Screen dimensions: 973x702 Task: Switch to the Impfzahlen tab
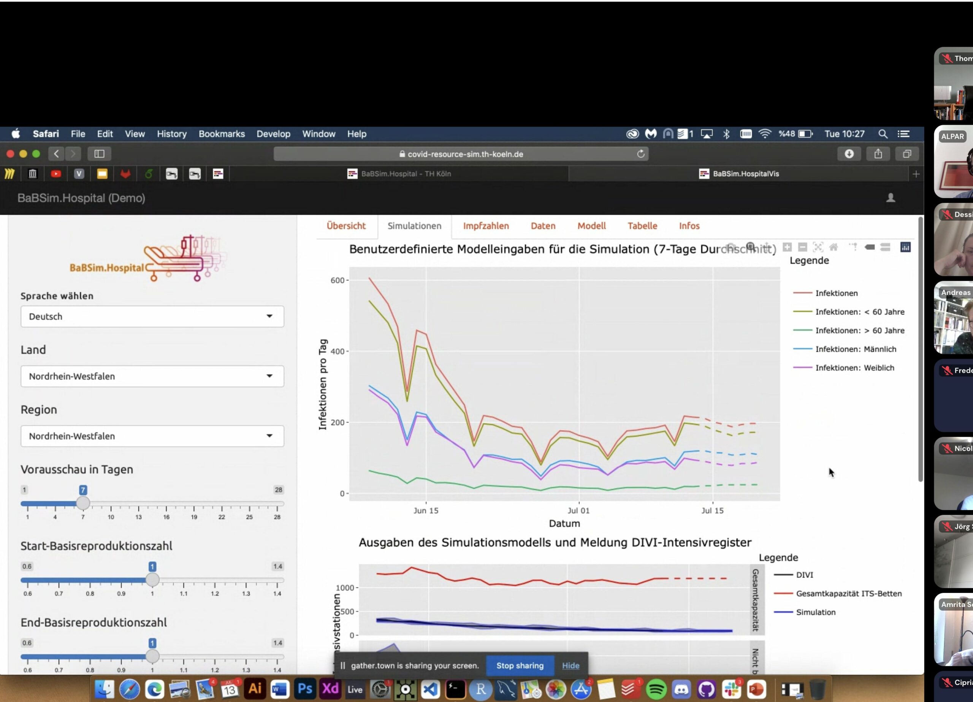pos(486,226)
